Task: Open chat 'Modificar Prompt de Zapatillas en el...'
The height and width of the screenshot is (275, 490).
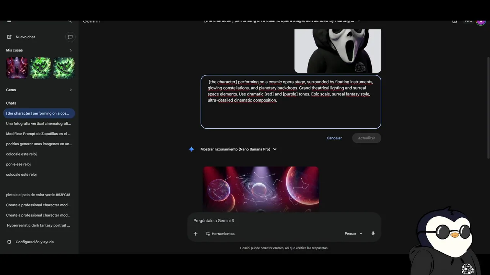Action: [x=39, y=134]
